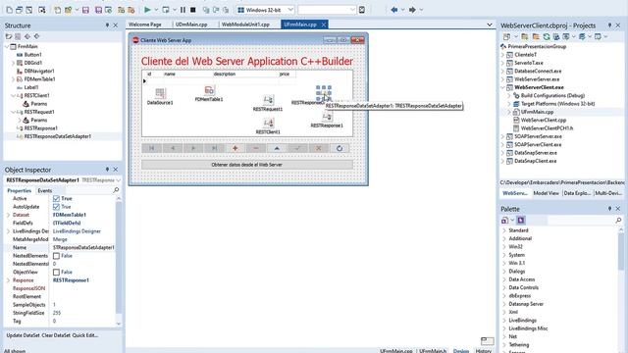Close the UFrmMain.cpp tab
The image size is (628, 353).
tap(324, 25)
